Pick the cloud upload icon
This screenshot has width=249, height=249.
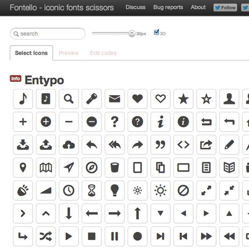click(x=68, y=145)
